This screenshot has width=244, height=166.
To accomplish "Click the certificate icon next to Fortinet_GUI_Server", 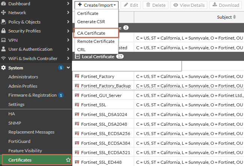I will 77,95.
